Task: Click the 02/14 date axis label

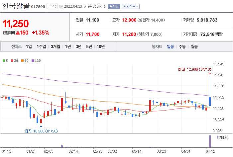Action: (x=73, y=151)
